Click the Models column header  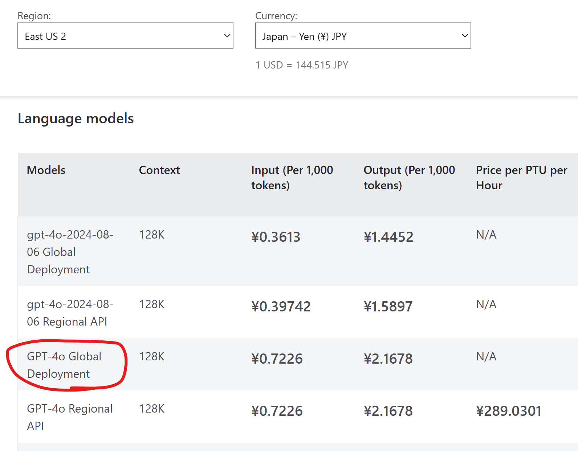pos(46,170)
